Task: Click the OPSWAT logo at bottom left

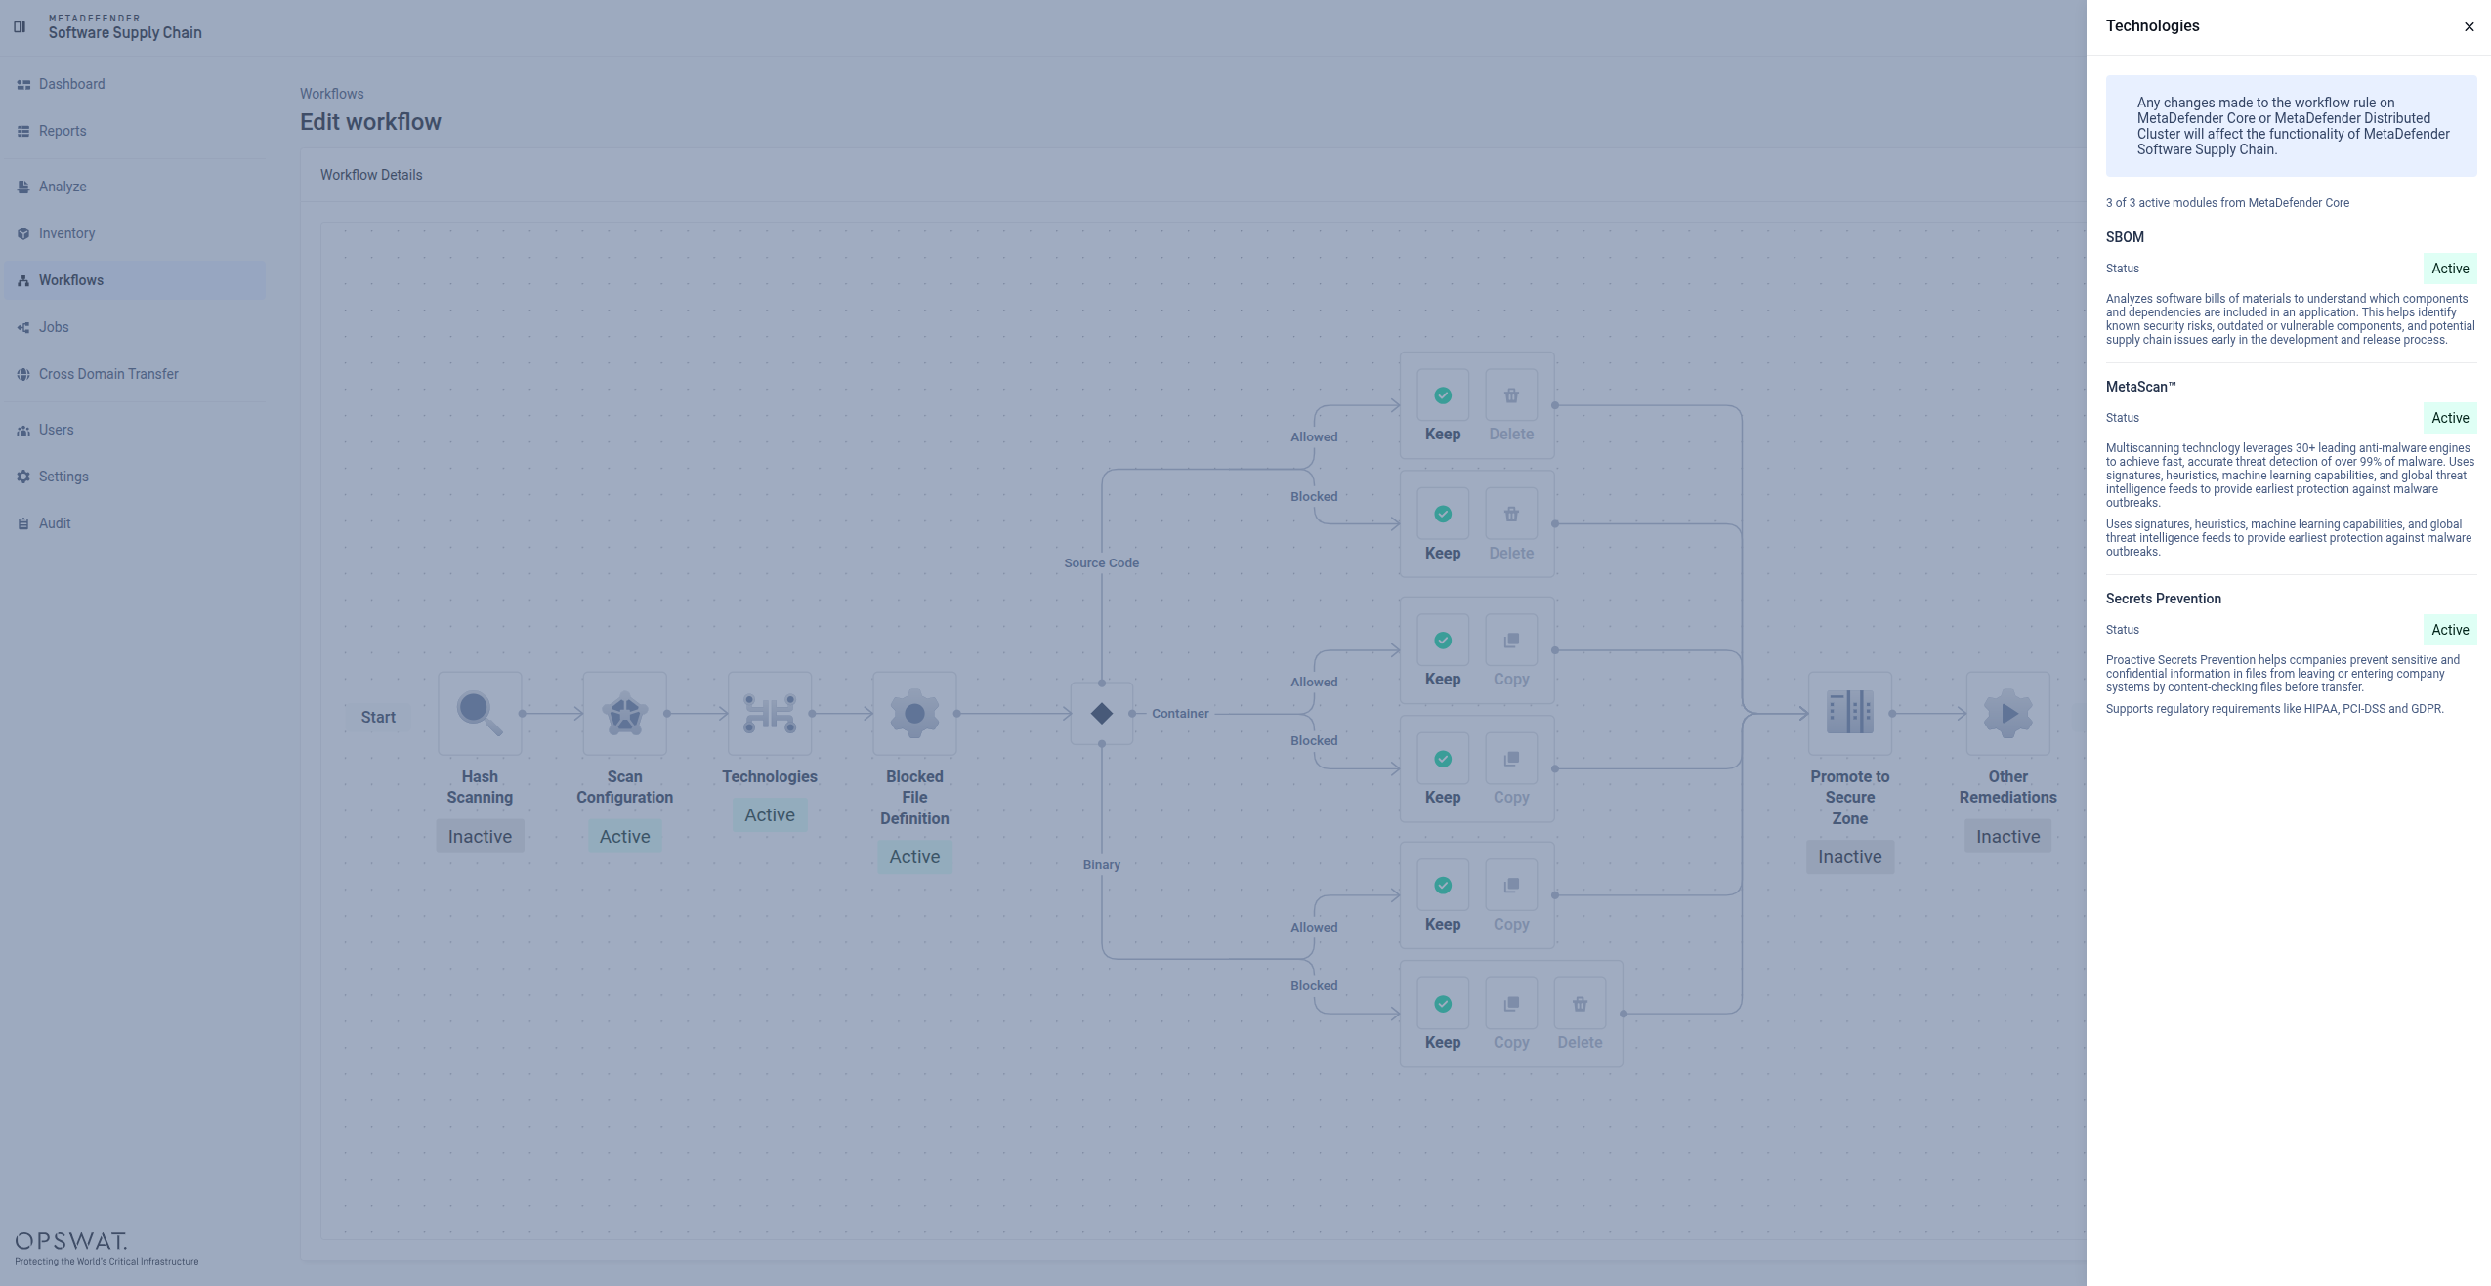Action: 106,1248
